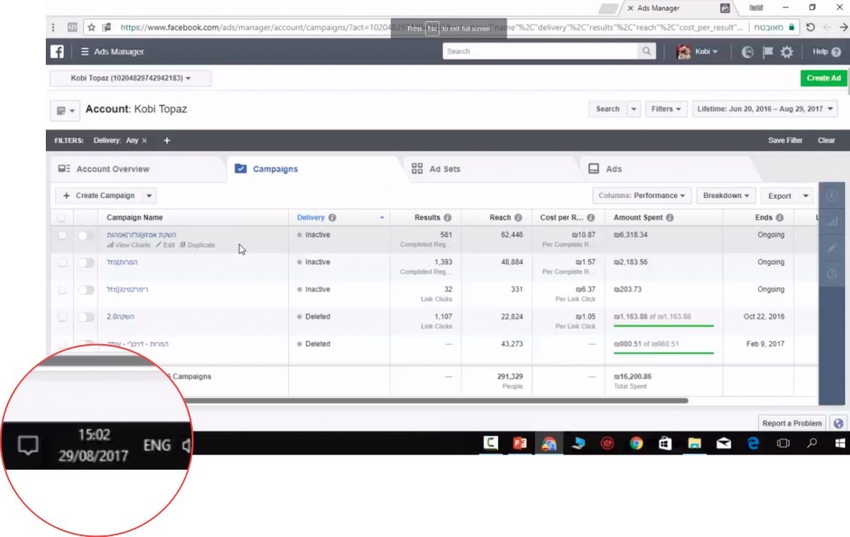
Task: Check the campaign row with 1,107 results
Action: coord(62,317)
